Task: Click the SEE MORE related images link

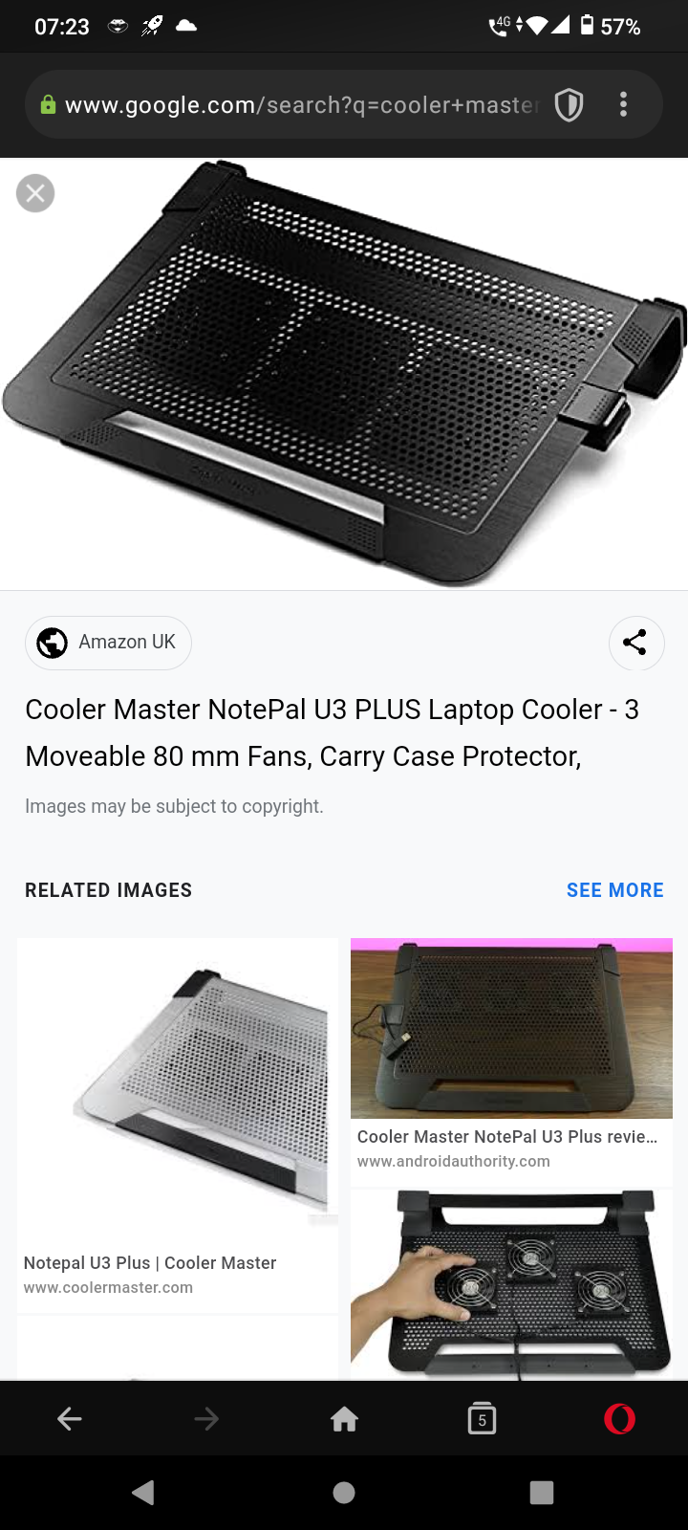Action: pyautogui.click(x=614, y=890)
